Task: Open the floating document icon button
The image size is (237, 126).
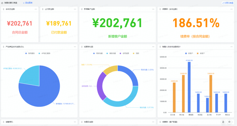Action: click(x=223, y=122)
